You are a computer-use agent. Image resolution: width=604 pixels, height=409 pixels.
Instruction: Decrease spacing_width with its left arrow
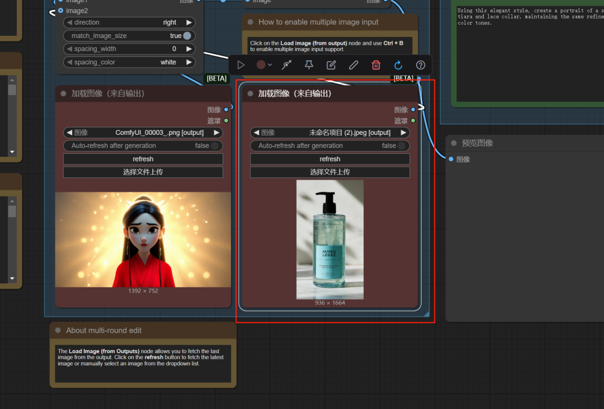[x=69, y=49]
